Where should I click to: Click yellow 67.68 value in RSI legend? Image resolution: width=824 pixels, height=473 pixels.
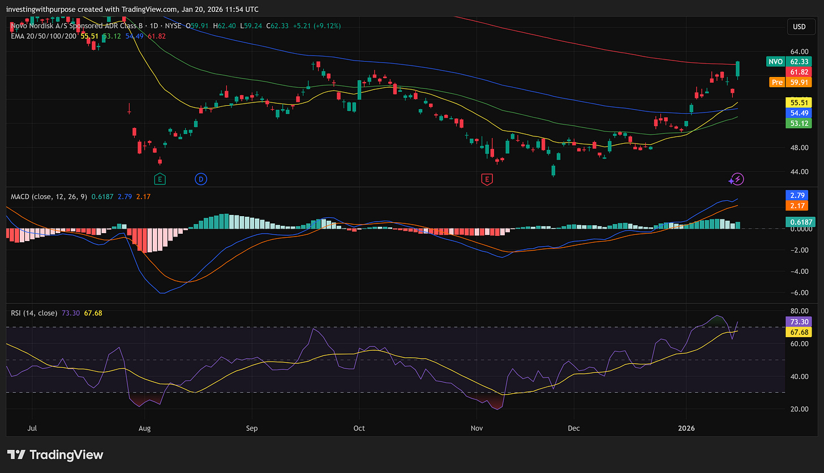click(x=93, y=313)
